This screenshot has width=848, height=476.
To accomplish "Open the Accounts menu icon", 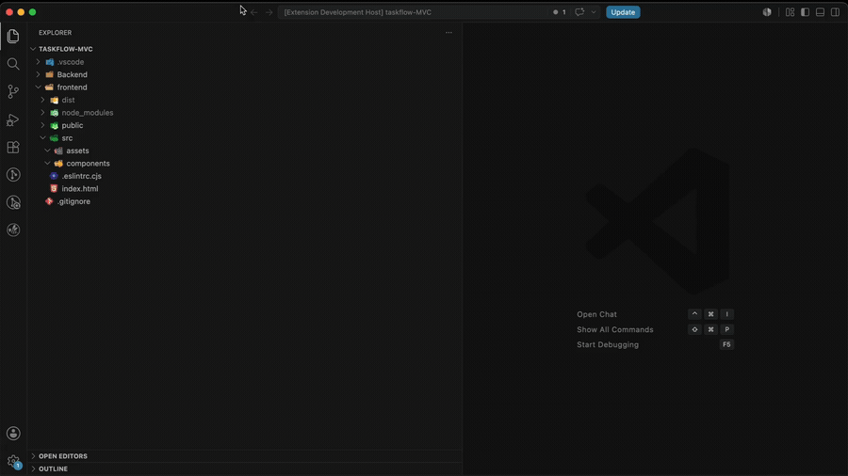I will 13,434.
